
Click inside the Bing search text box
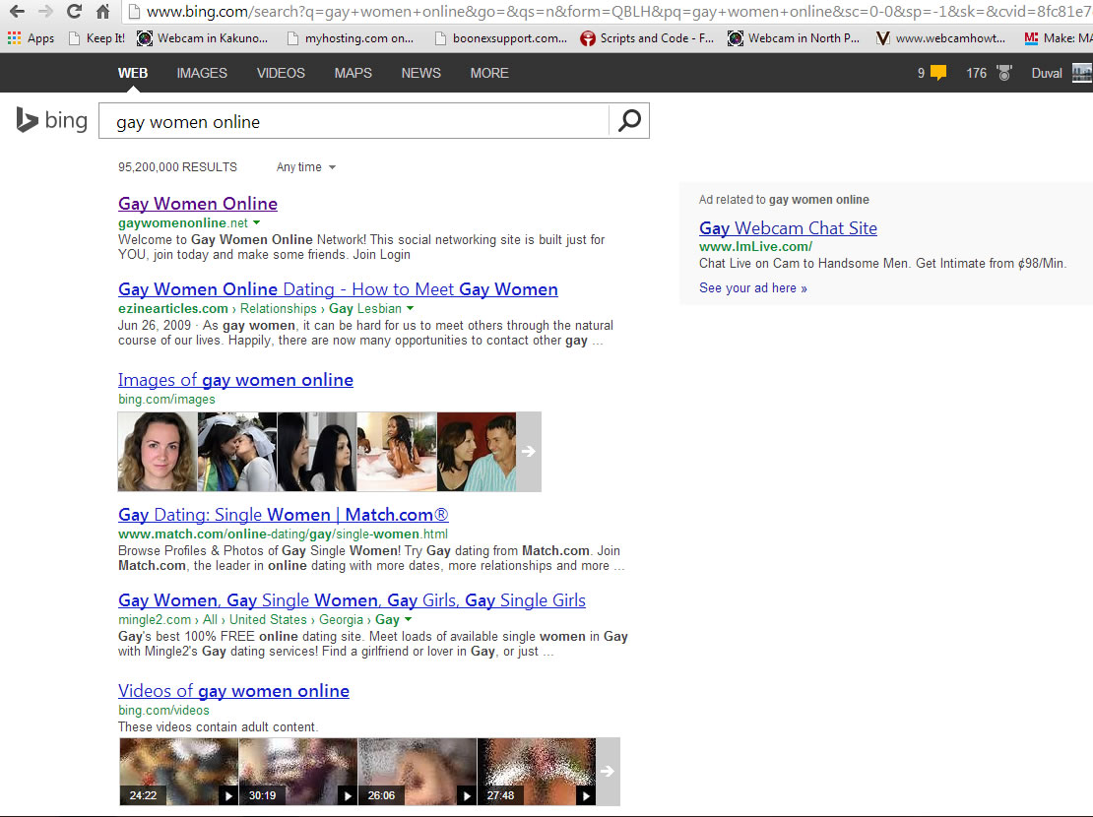[x=354, y=121]
